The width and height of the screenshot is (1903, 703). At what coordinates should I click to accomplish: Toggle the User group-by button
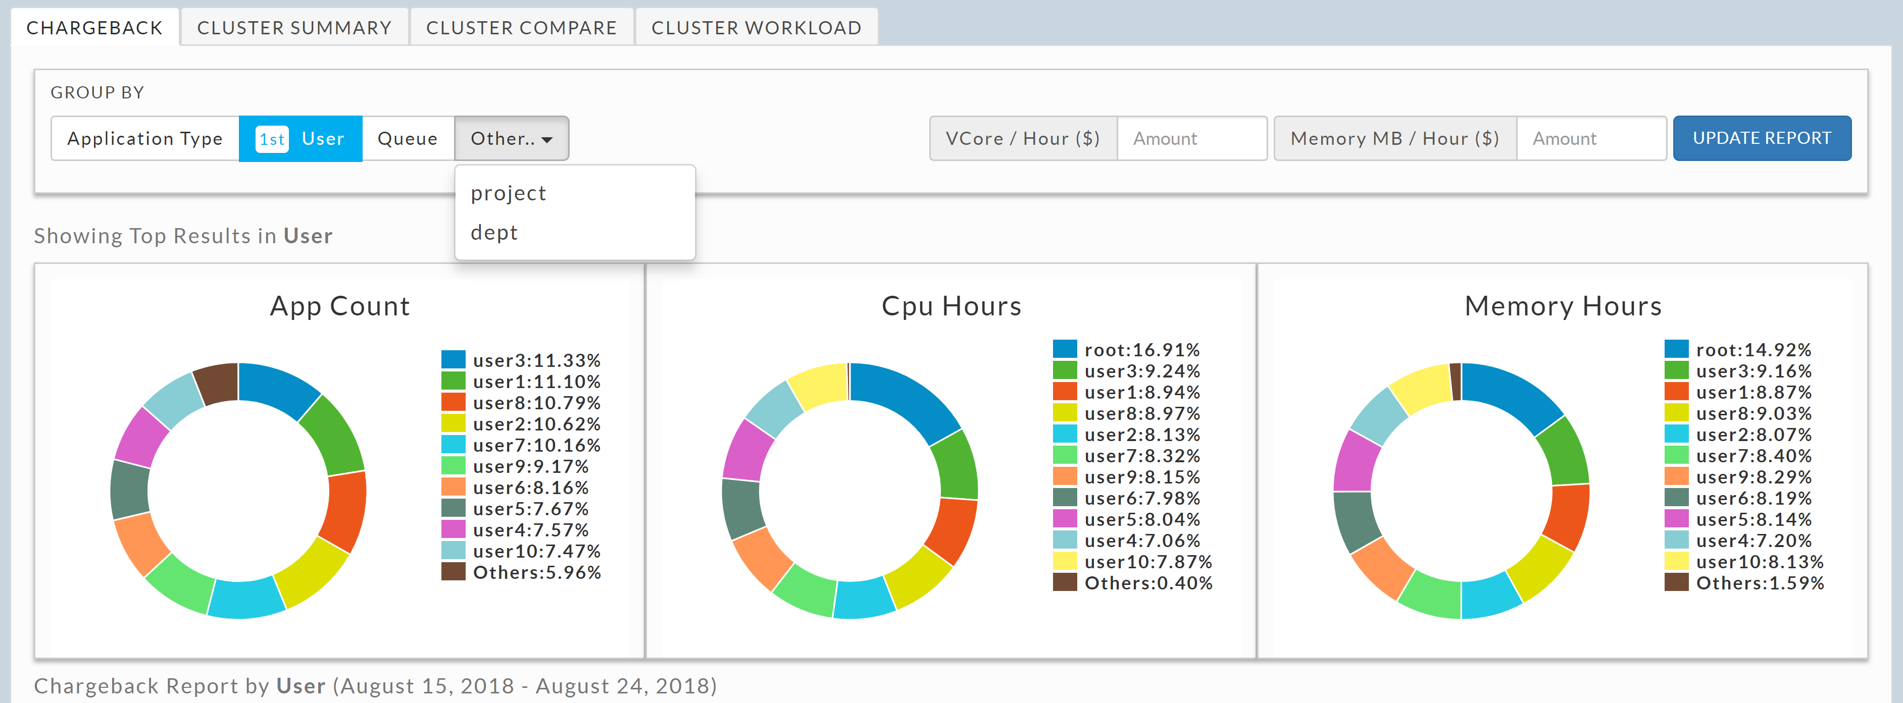click(323, 139)
